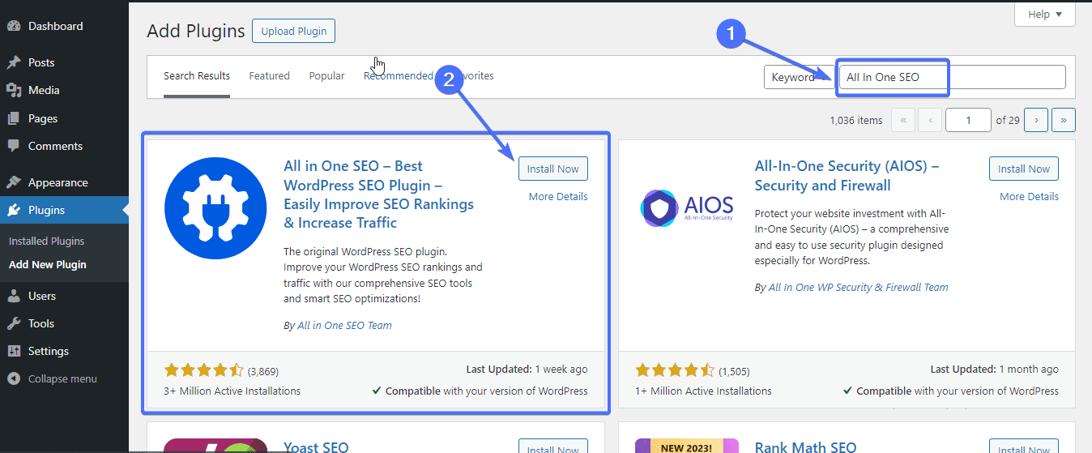Click the Users person icon

point(14,296)
